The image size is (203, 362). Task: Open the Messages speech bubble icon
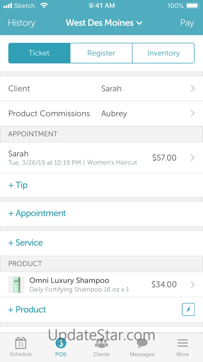142,343
